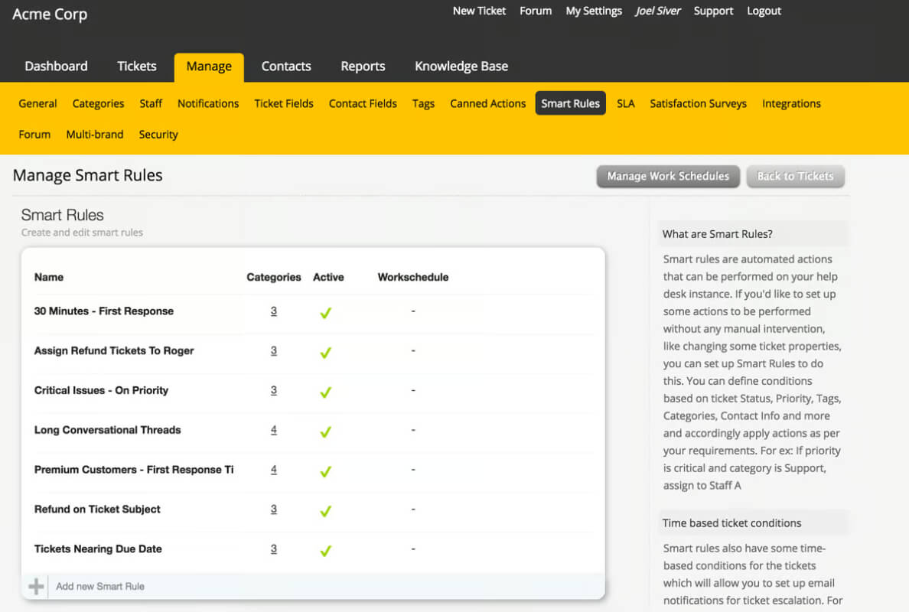Image resolution: width=909 pixels, height=612 pixels.
Task: Click the Categories column header
Action: 274,277
